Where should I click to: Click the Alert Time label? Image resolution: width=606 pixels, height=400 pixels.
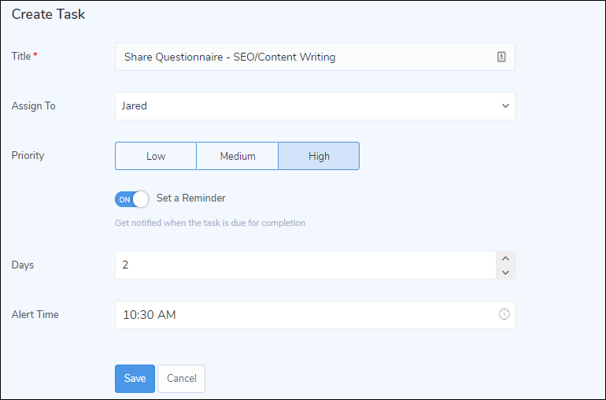point(35,314)
